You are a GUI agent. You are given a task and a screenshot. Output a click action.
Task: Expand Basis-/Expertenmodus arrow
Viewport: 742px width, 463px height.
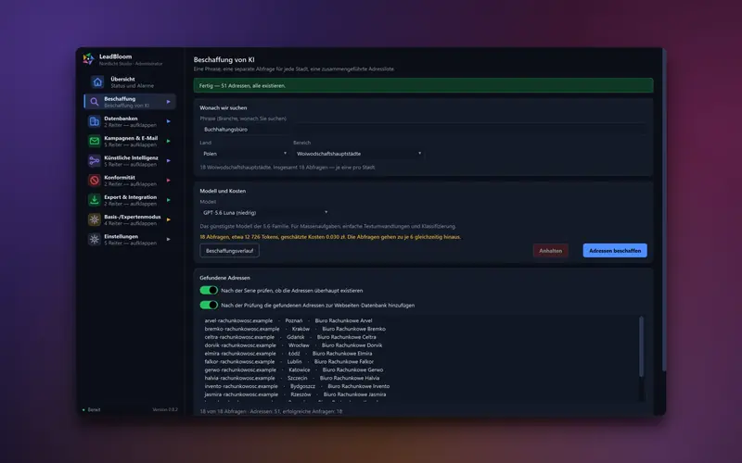tap(168, 219)
